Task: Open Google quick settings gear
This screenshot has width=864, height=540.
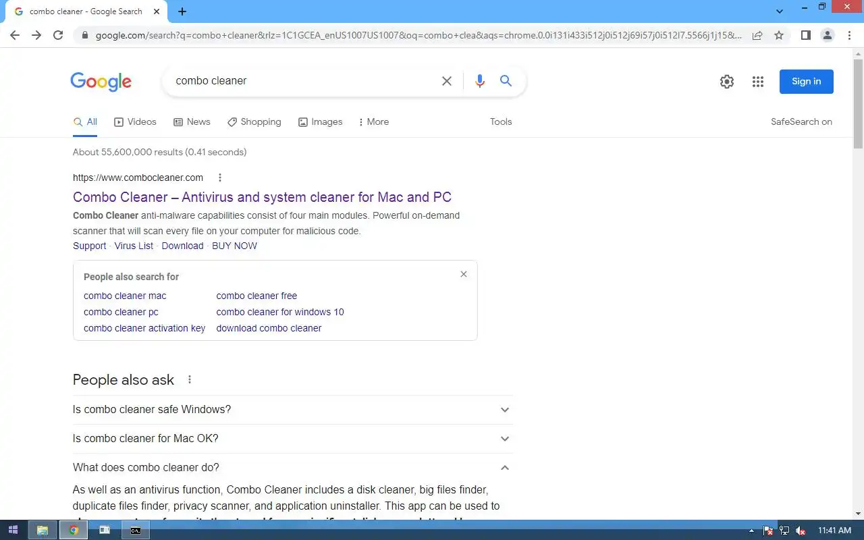Action: click(727, 82)
